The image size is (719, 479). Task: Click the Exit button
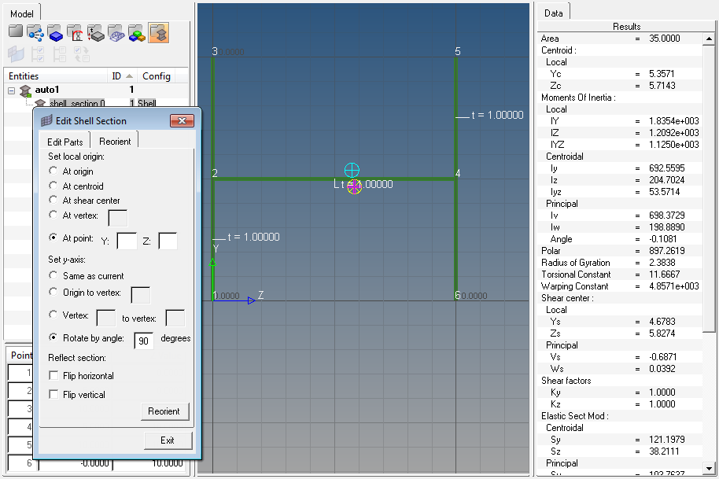point(168,440)
